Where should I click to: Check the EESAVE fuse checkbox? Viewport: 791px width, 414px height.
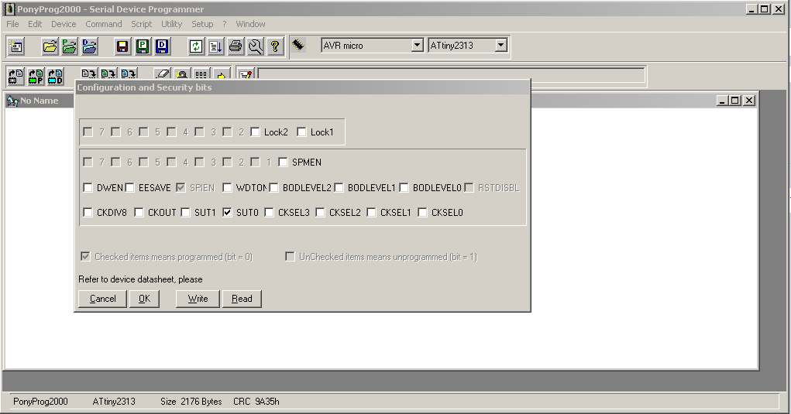click(x=129, y=187)
